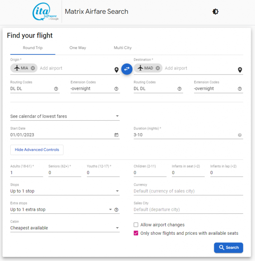This screenshot has width=255, height=261.
Task: Remove MAD airport chip from Destination
Action: 158,68
